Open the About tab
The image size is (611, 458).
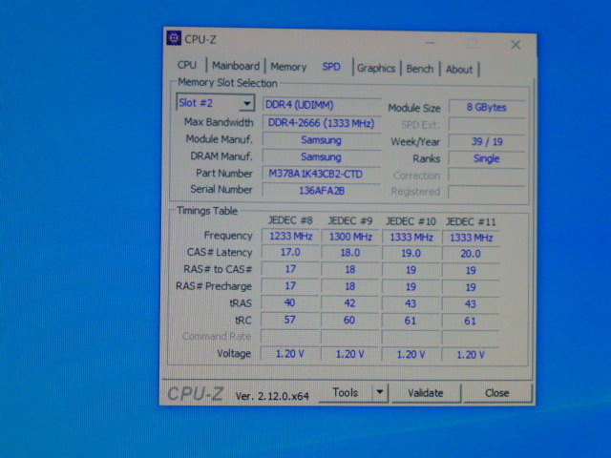point(459,70)
